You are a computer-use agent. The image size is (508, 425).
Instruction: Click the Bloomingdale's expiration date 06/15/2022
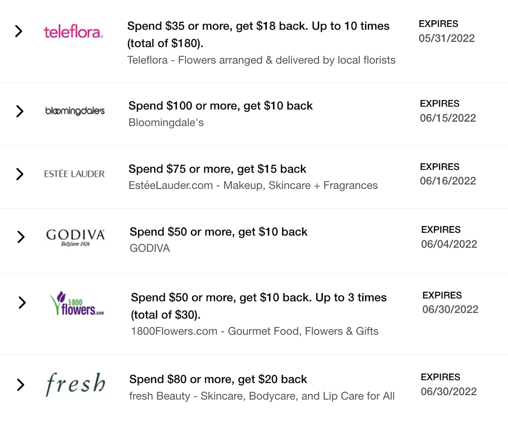448,118
